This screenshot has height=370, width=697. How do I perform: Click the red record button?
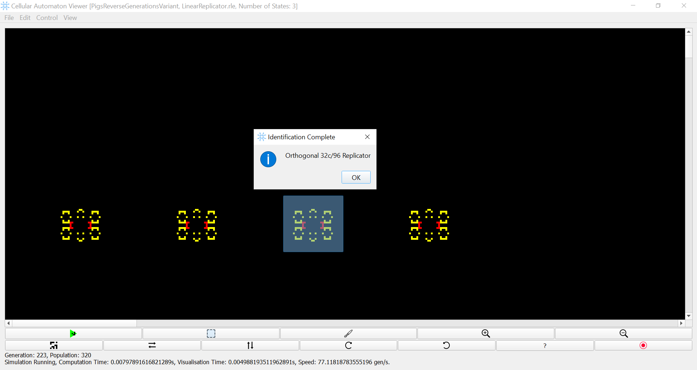[643, 345]
